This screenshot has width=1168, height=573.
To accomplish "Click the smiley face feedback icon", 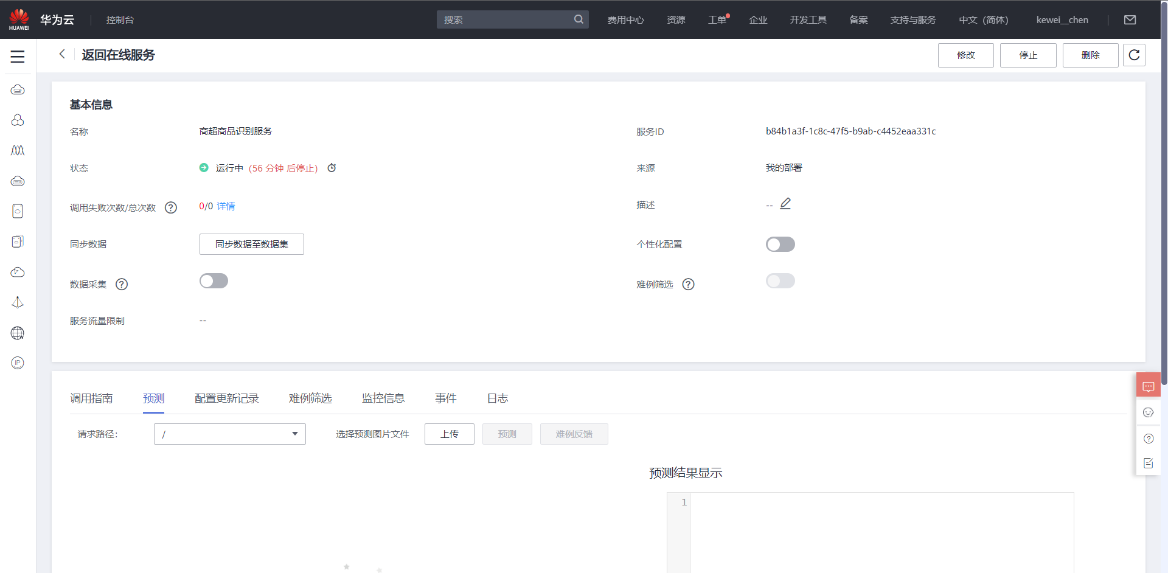I will (x=1149, y=412).
